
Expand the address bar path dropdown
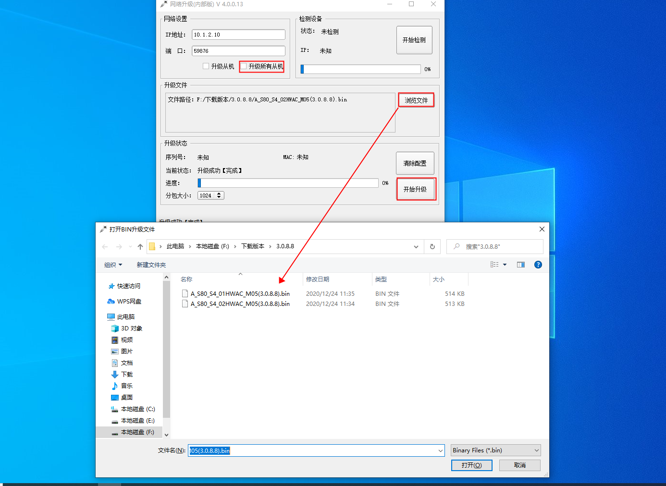click(x=416, y=246)
